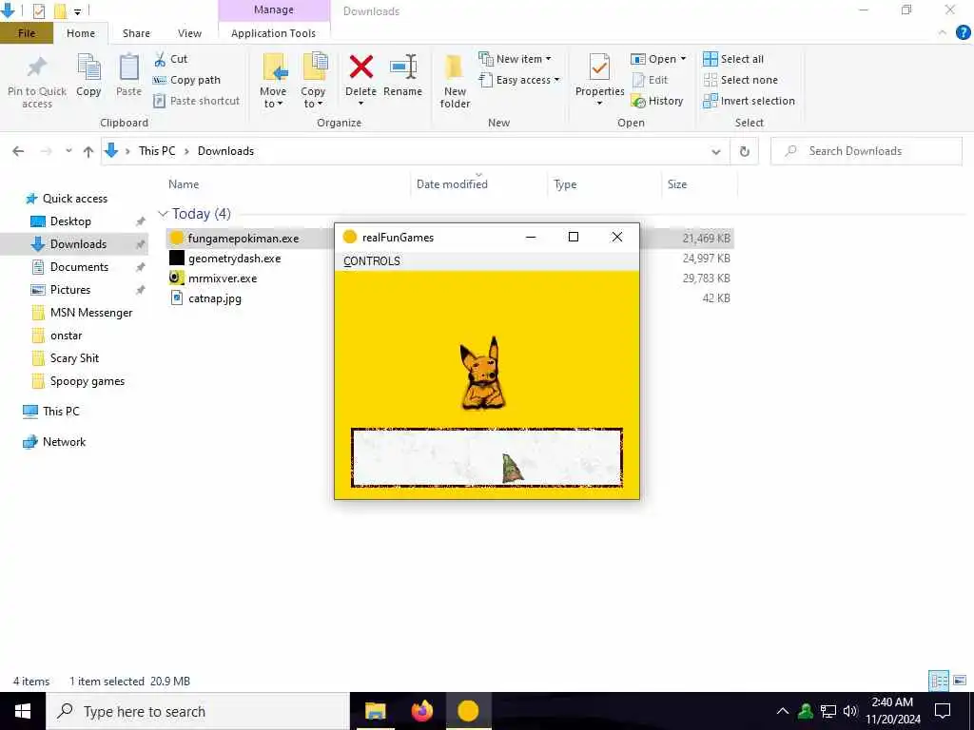Open CONTROLS menu in realFunGames

372,261
